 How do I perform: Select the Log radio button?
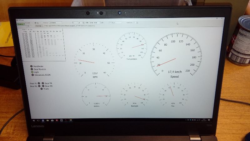tap(35, 23)
